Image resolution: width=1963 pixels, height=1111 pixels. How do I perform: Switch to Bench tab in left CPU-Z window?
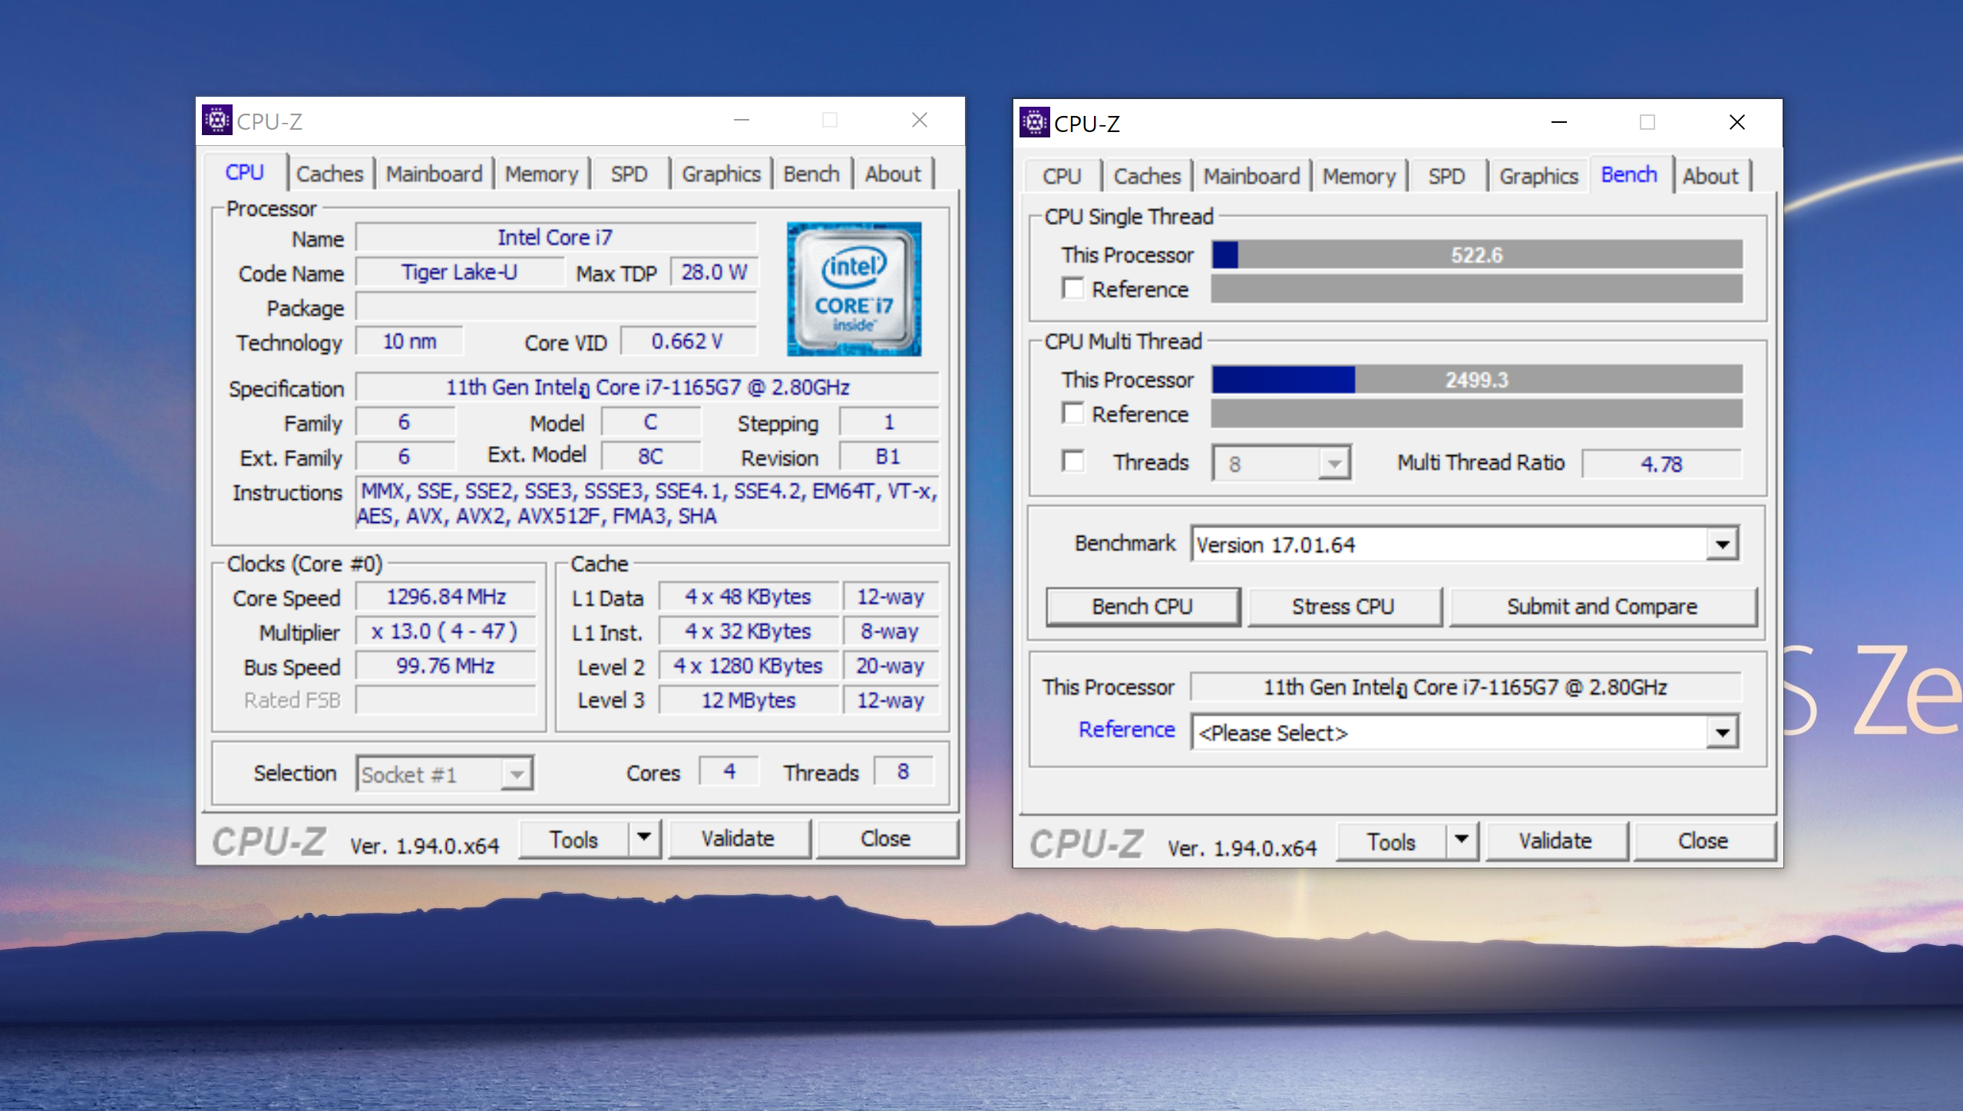[811, 174]
